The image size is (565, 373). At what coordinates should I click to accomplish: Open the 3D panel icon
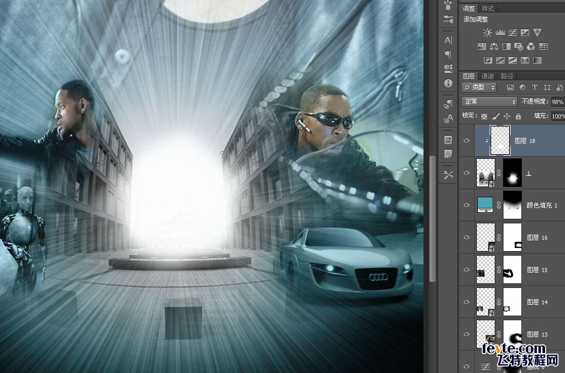[x=448, y=69]
